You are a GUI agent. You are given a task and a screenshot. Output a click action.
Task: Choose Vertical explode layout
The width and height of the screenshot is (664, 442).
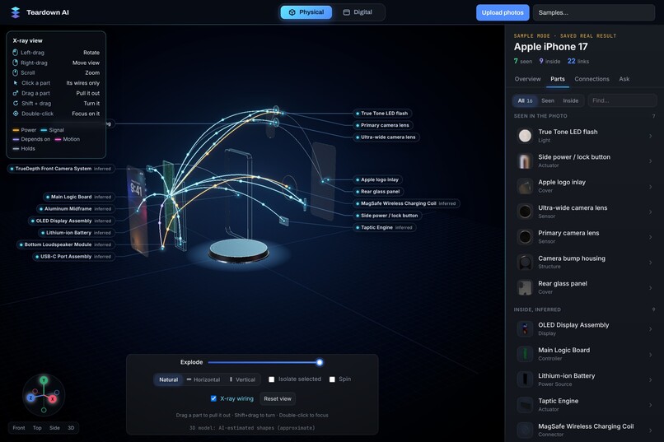(242, 379)
